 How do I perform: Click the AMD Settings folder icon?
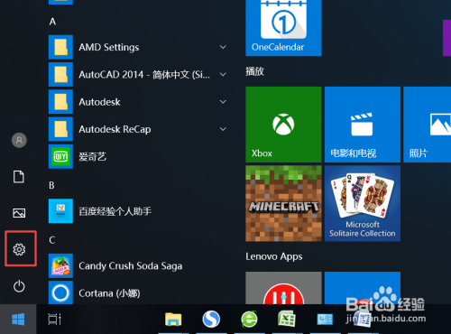pyautogui.click(x=60, y=47)
